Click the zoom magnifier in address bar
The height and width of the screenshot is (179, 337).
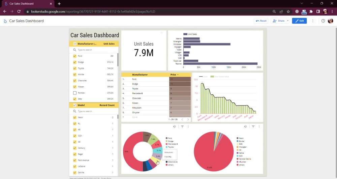pyautogui.click(x=274, y=11)
